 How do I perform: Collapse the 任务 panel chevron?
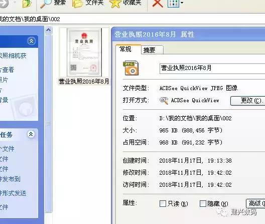coord(31,134)
